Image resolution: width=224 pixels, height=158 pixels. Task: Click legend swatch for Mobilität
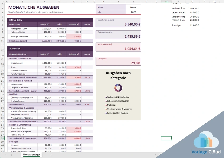pos(106,105)
